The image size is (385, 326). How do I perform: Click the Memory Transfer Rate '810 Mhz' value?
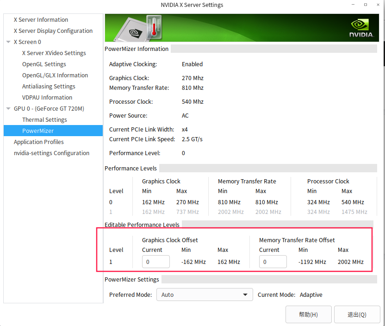coord(192,88)
